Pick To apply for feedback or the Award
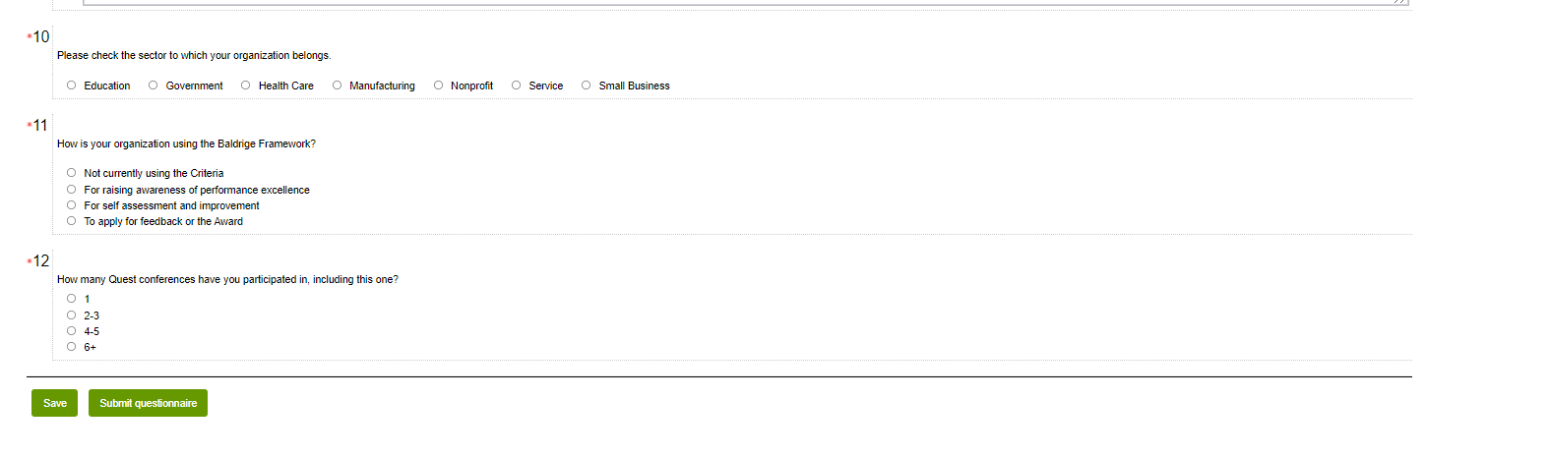Screen dimensions: 1549x457 (71, 221)
